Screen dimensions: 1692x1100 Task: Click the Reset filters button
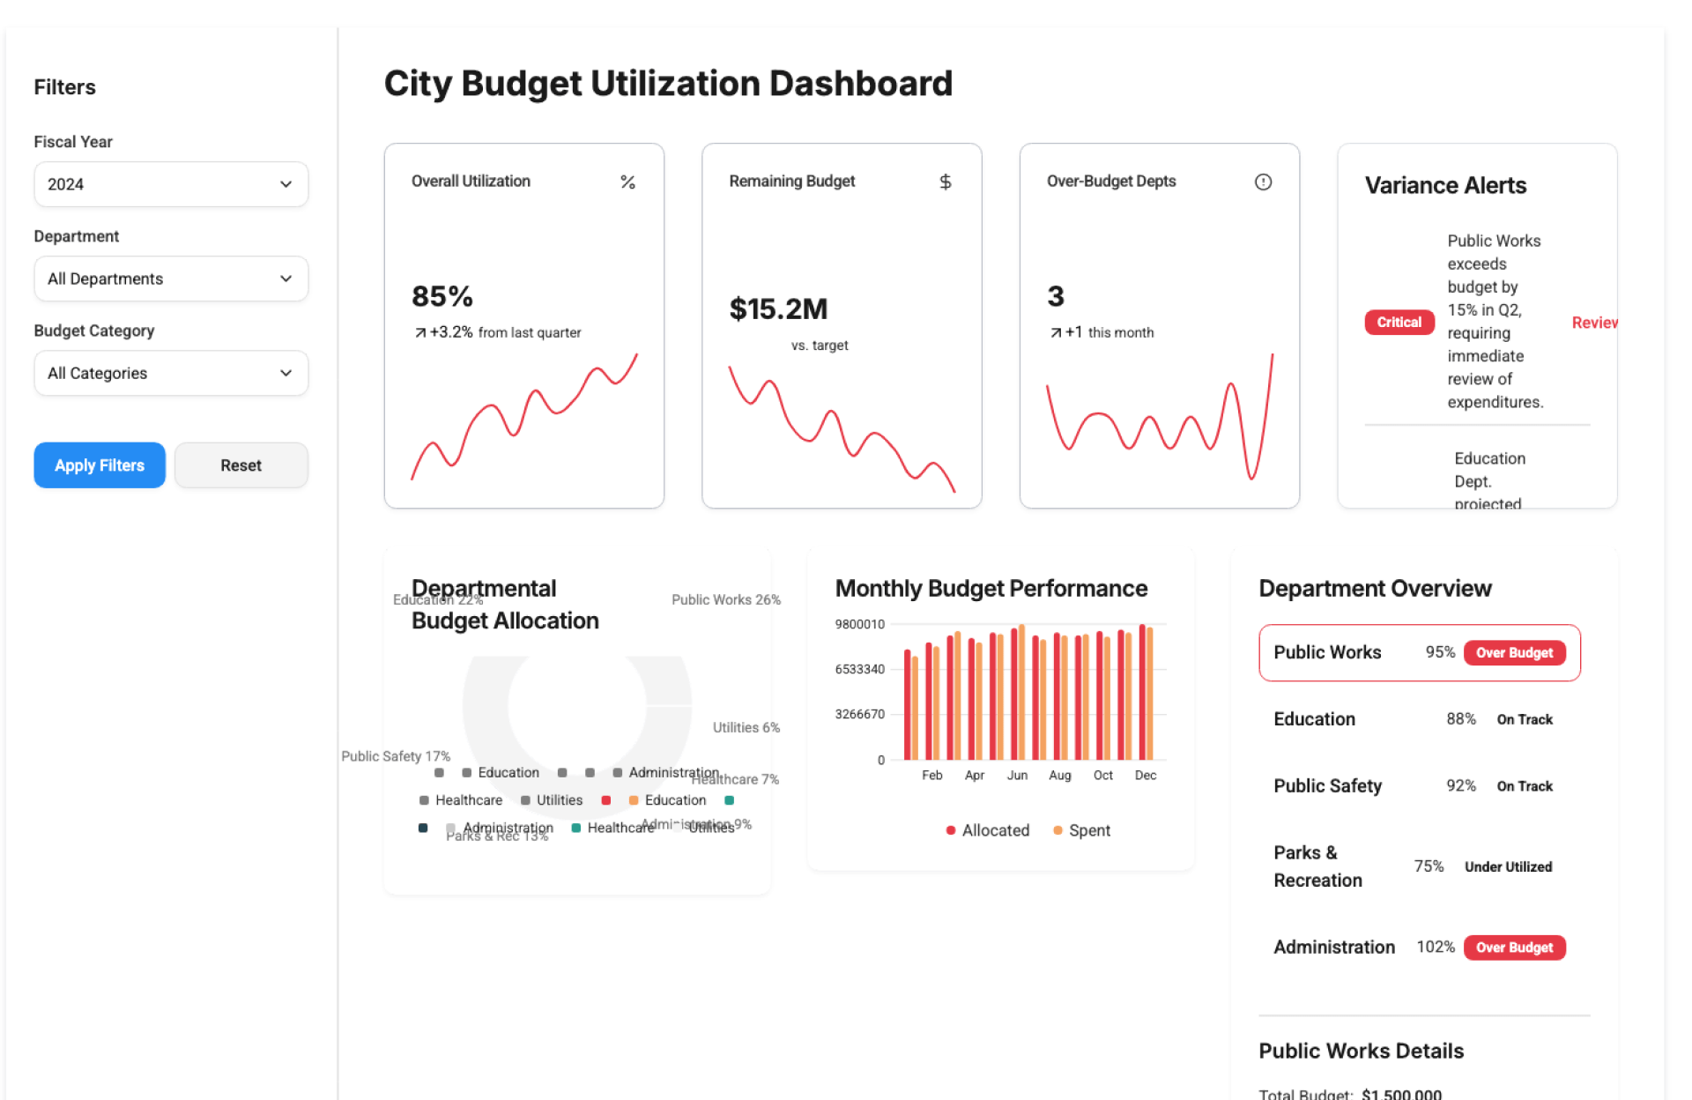pyautogui.click(x=241, y=465)
